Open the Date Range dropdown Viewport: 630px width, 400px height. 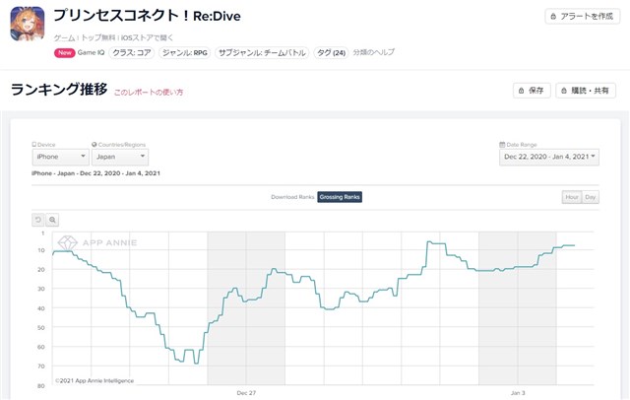coord(549,157)
